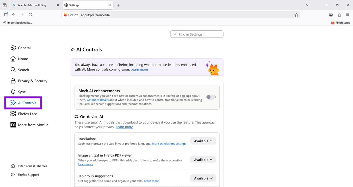Click the General gear icon in sidebar

pyautogui.click(x=13, y=48)
